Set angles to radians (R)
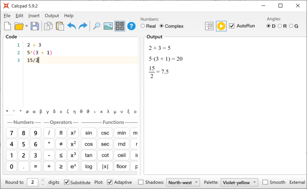The width and height of the screenshot is (307, 189). point(280,26)
